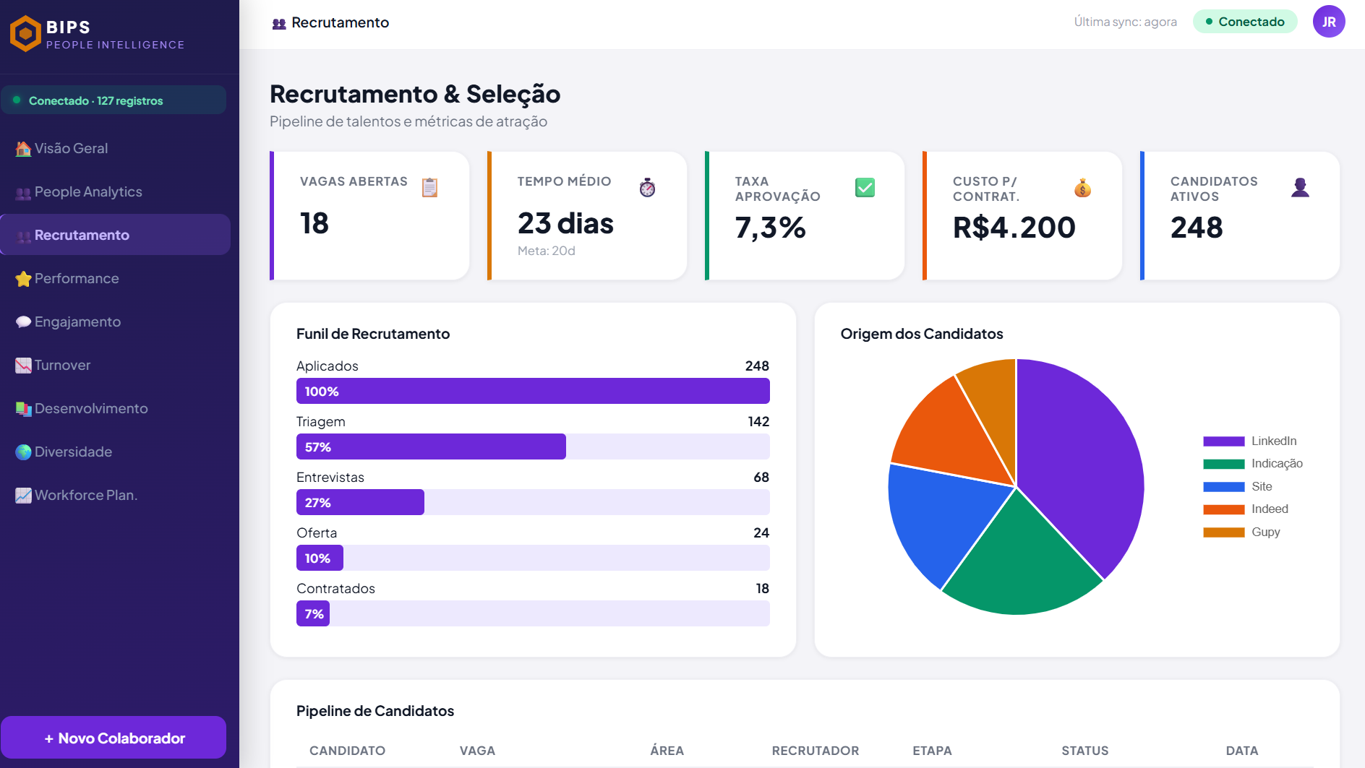This screenshot has height=768, width=1365.
Task: Click the people icon beside Recrutamento header title
Action: tap(279, 24)
